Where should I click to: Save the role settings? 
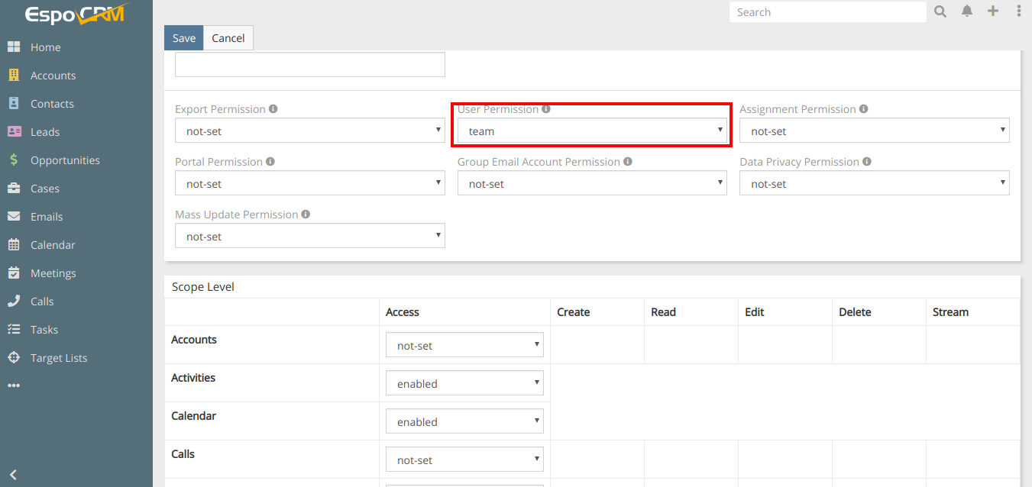183,38
